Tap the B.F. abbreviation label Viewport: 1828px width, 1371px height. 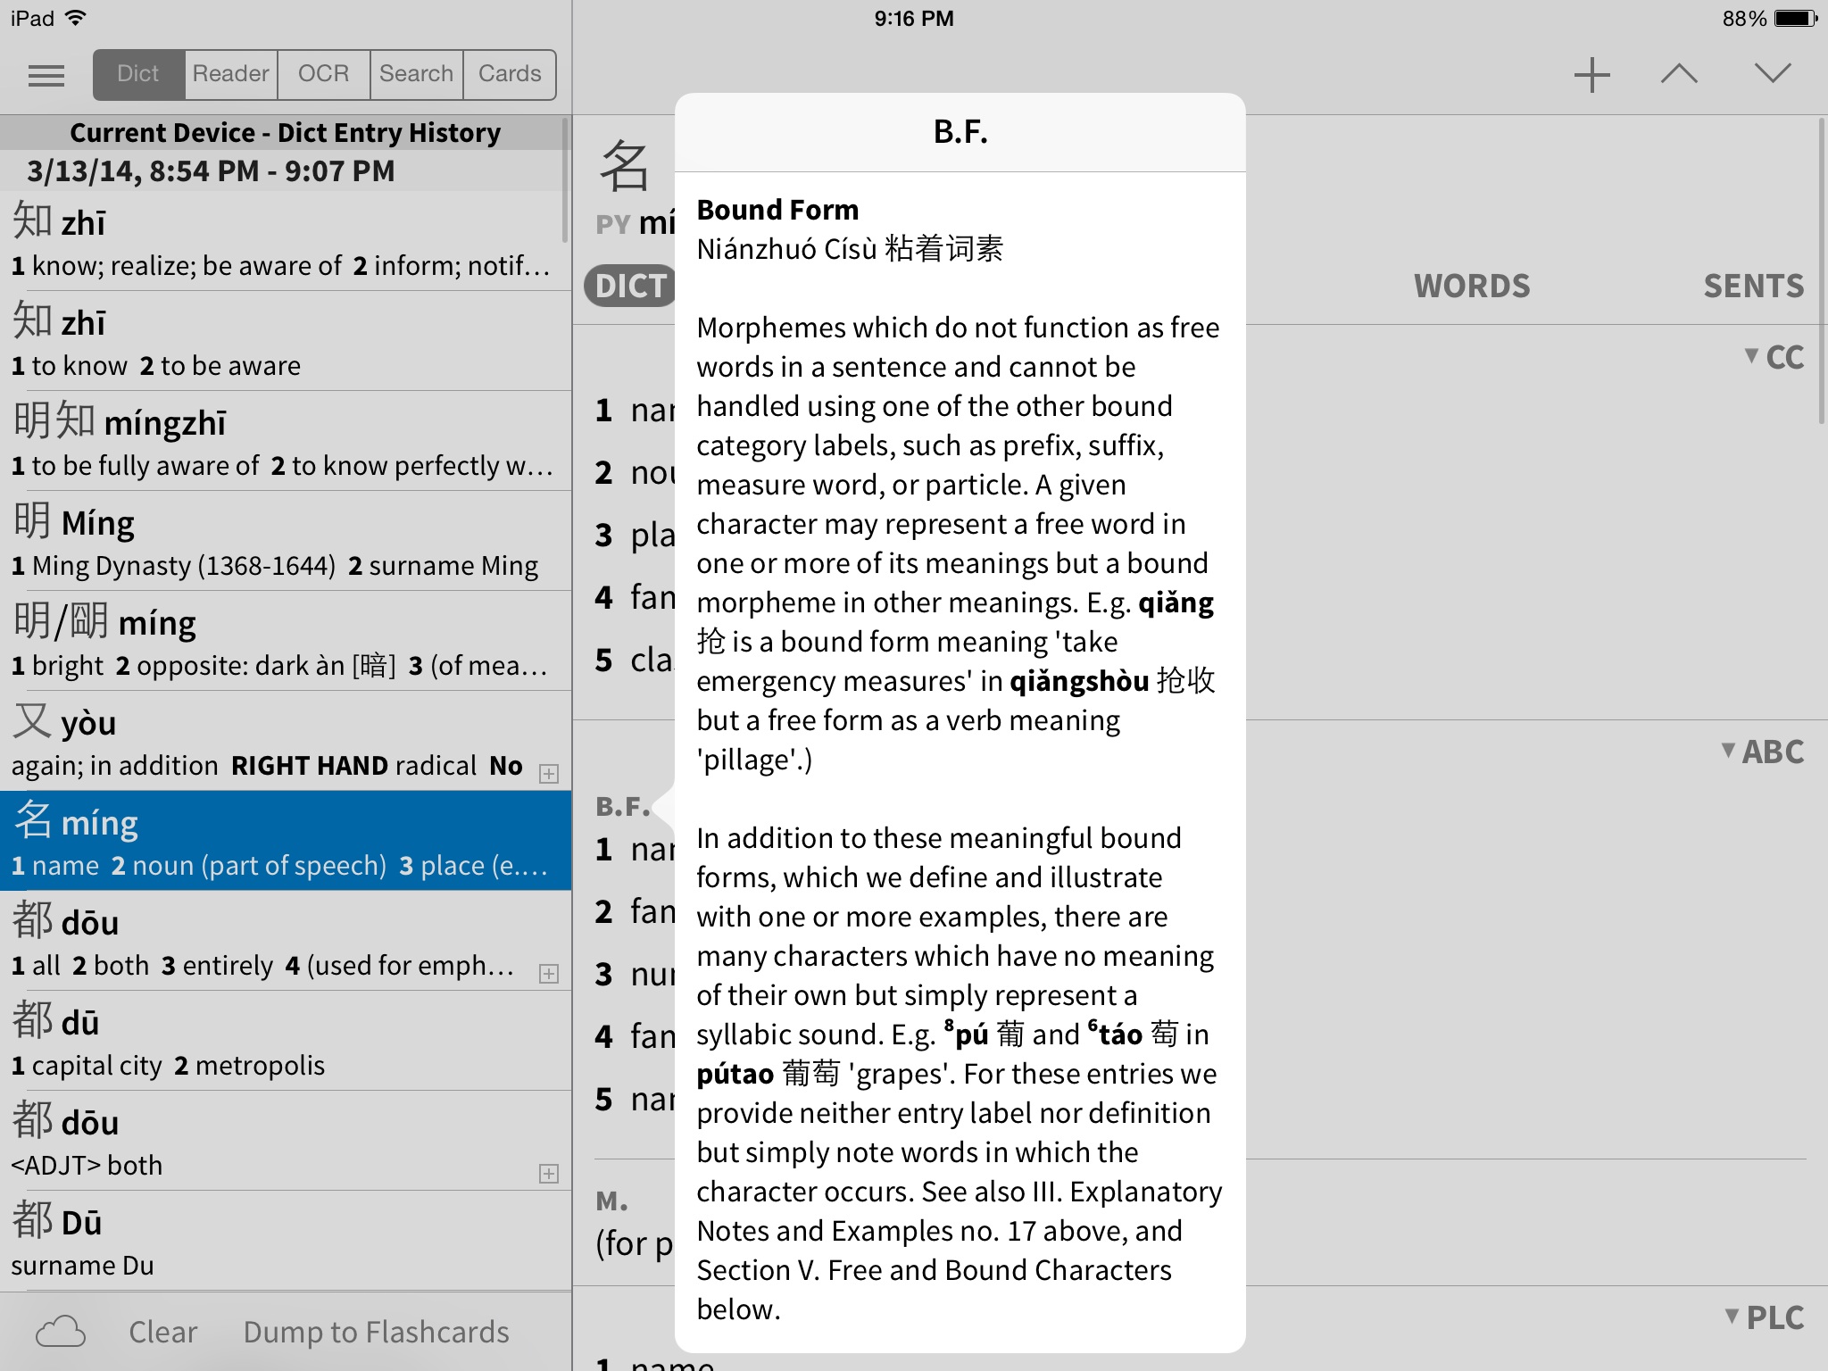622,807
